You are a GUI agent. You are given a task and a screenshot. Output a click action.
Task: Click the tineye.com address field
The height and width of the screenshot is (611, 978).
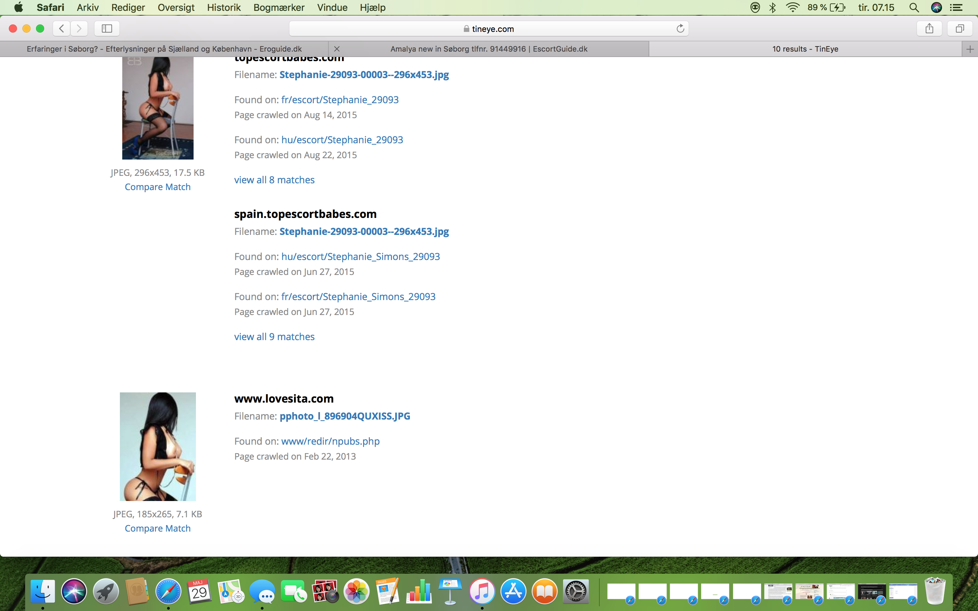coord(489,28)
